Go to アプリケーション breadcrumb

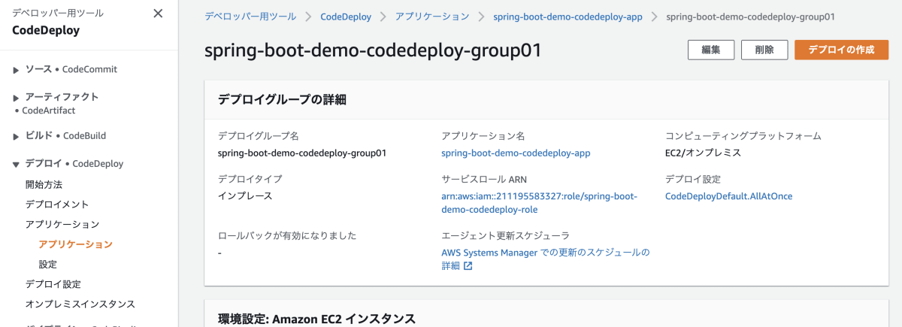[432, 17]
